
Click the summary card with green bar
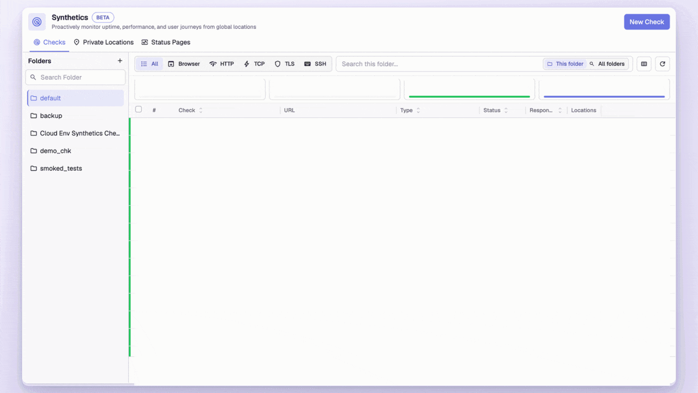coord(470,90)
